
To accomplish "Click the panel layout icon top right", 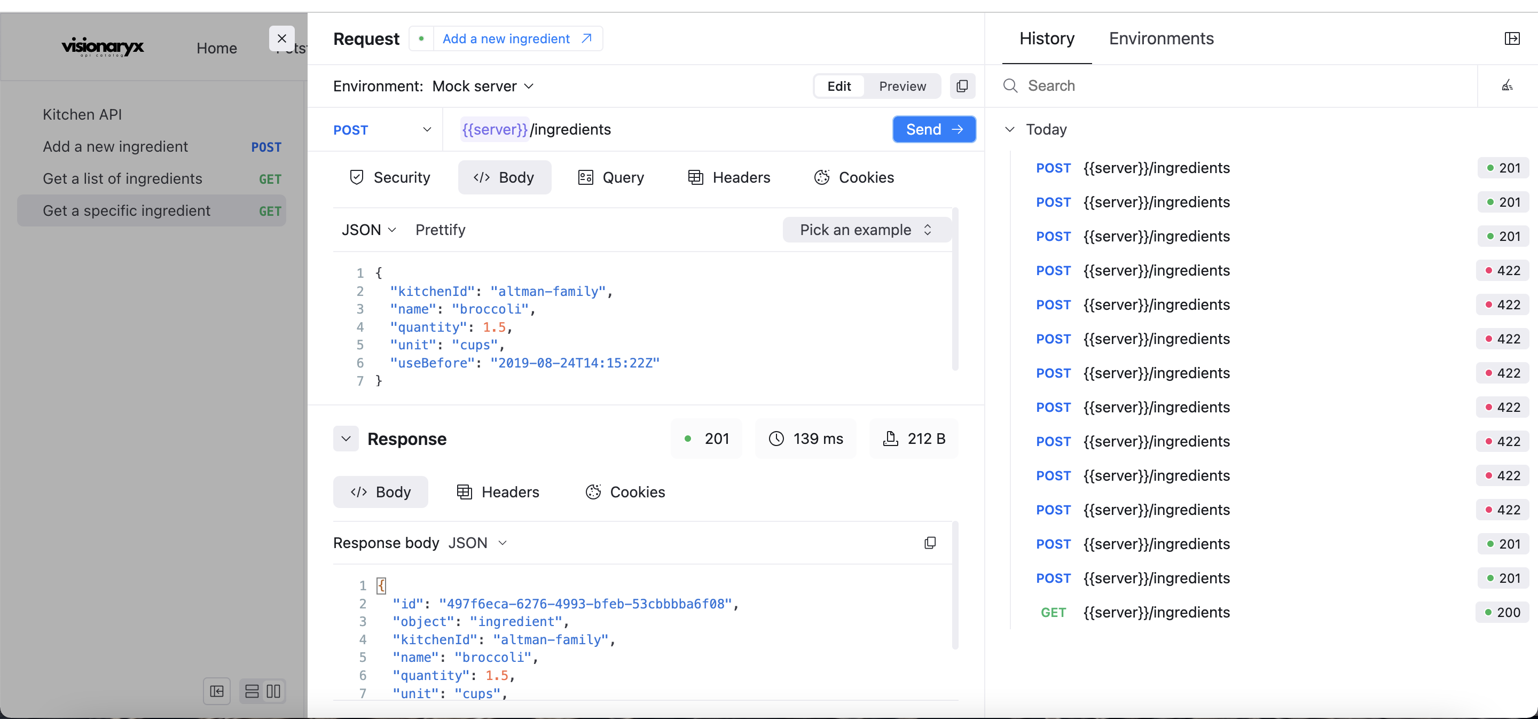I will (x=1512, y=39).
